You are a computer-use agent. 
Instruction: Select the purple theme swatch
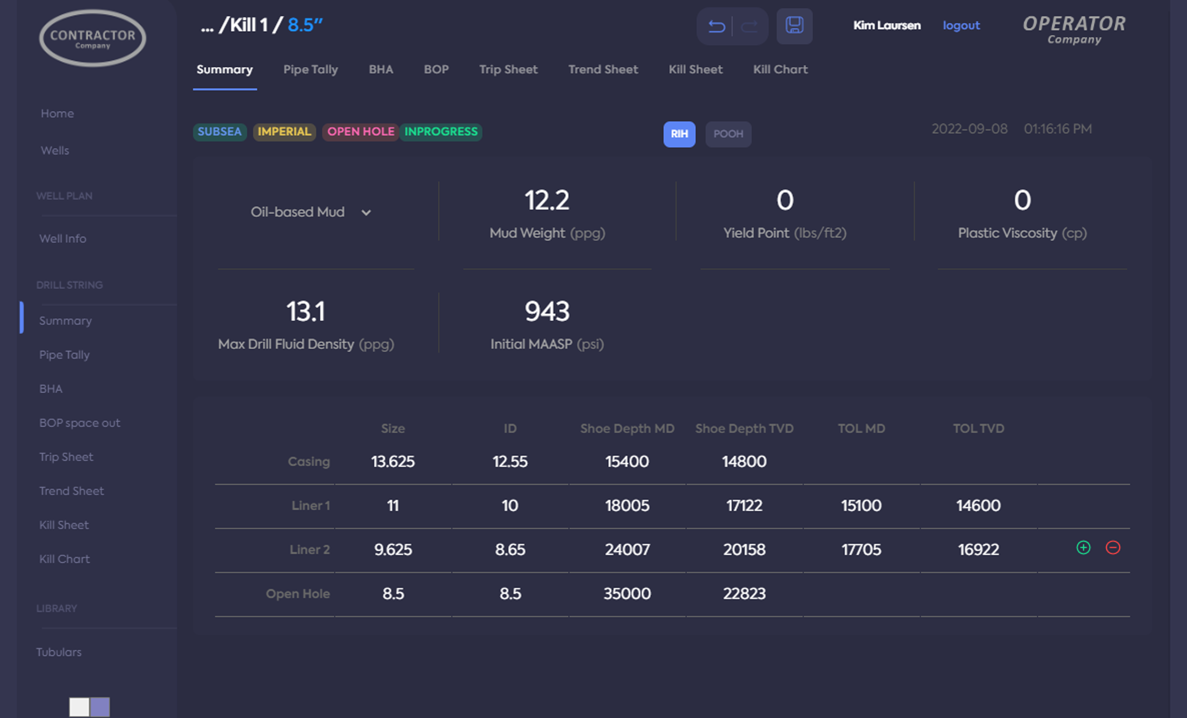[100, 706]
